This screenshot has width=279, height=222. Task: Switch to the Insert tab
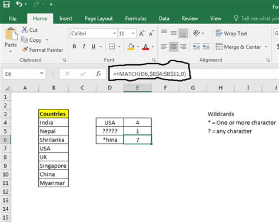click(65, 19)
